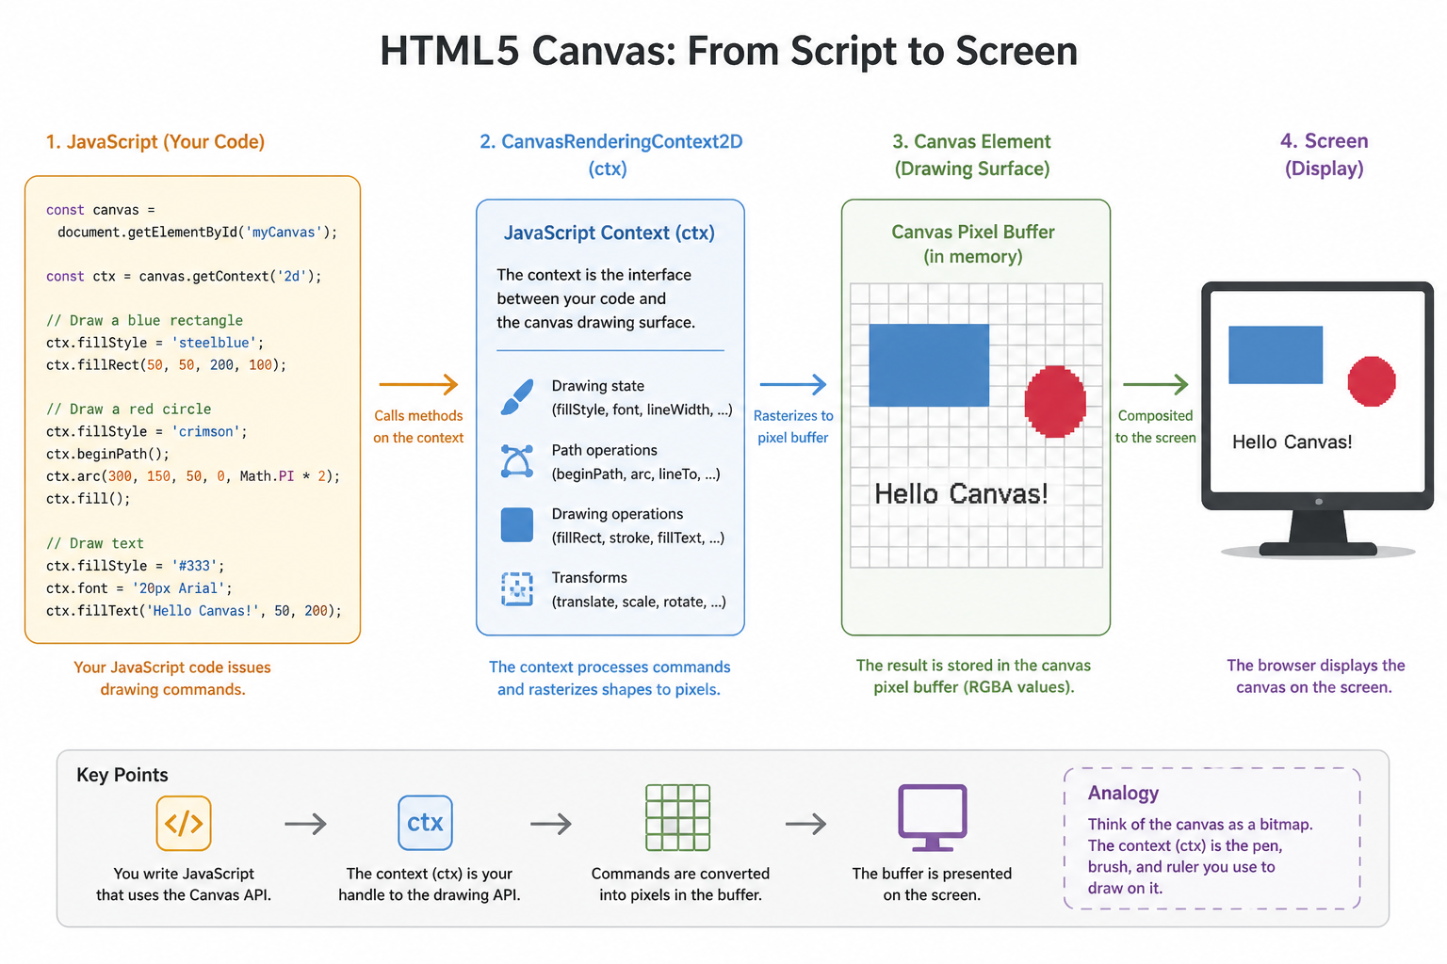
Task: Click the code line ctx.fillStyle = '#333';
Action: 135,567
